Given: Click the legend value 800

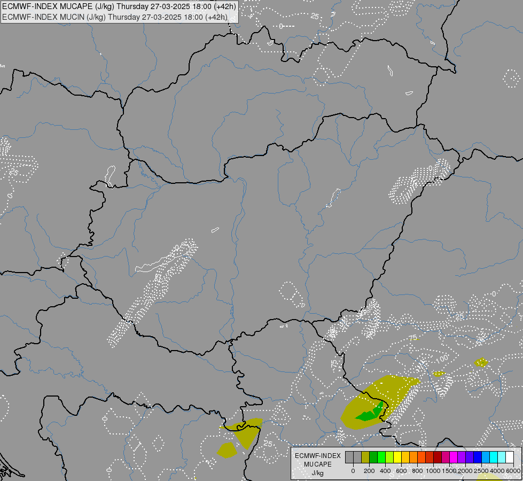Looking at the screenshot, I should tap(417, 471).
